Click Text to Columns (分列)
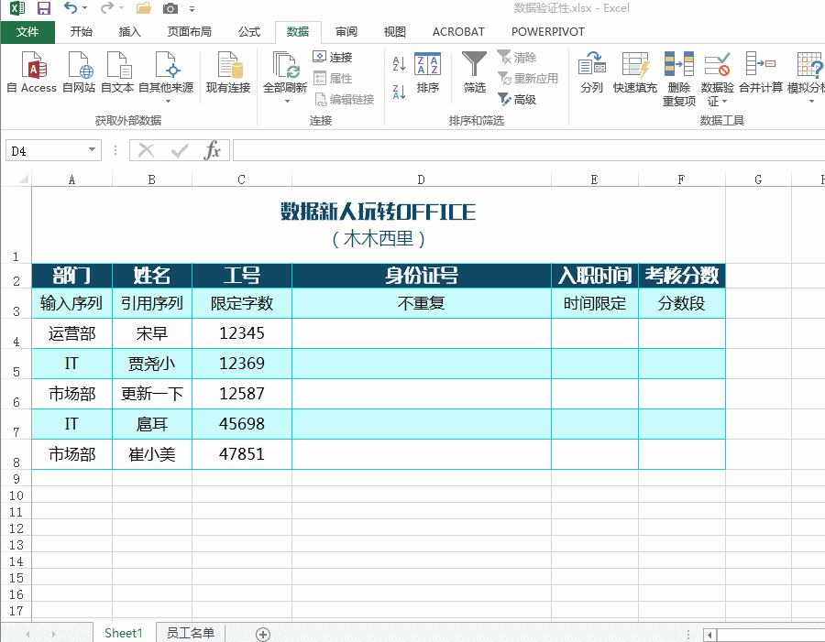825x642 pixels. coord(592,72)
